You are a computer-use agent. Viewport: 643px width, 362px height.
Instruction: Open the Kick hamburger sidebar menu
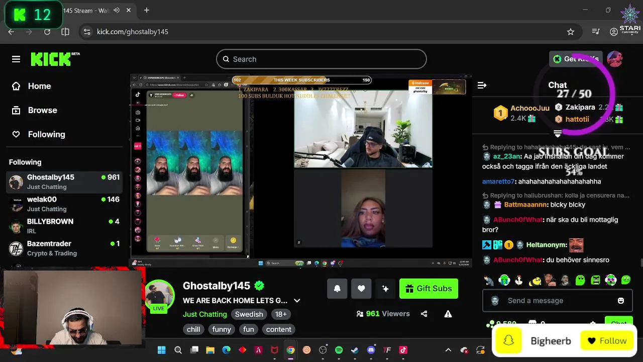[x=16, y=59]
